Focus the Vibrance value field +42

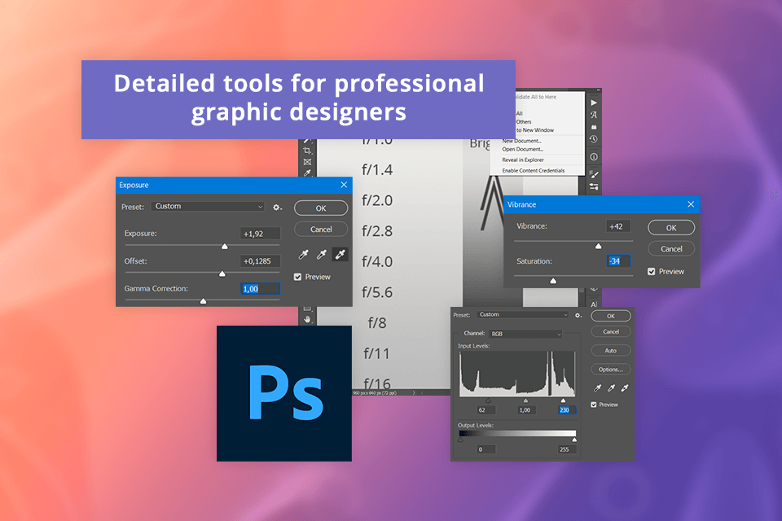tap(618, 226)
